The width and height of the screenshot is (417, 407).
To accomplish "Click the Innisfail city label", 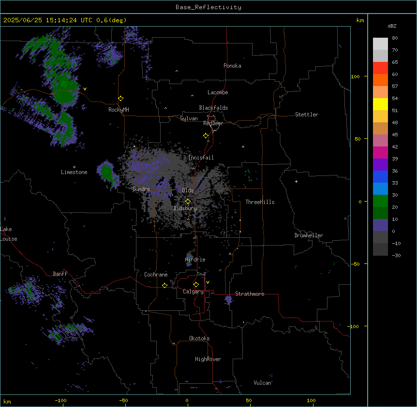I will pos(201,158).
